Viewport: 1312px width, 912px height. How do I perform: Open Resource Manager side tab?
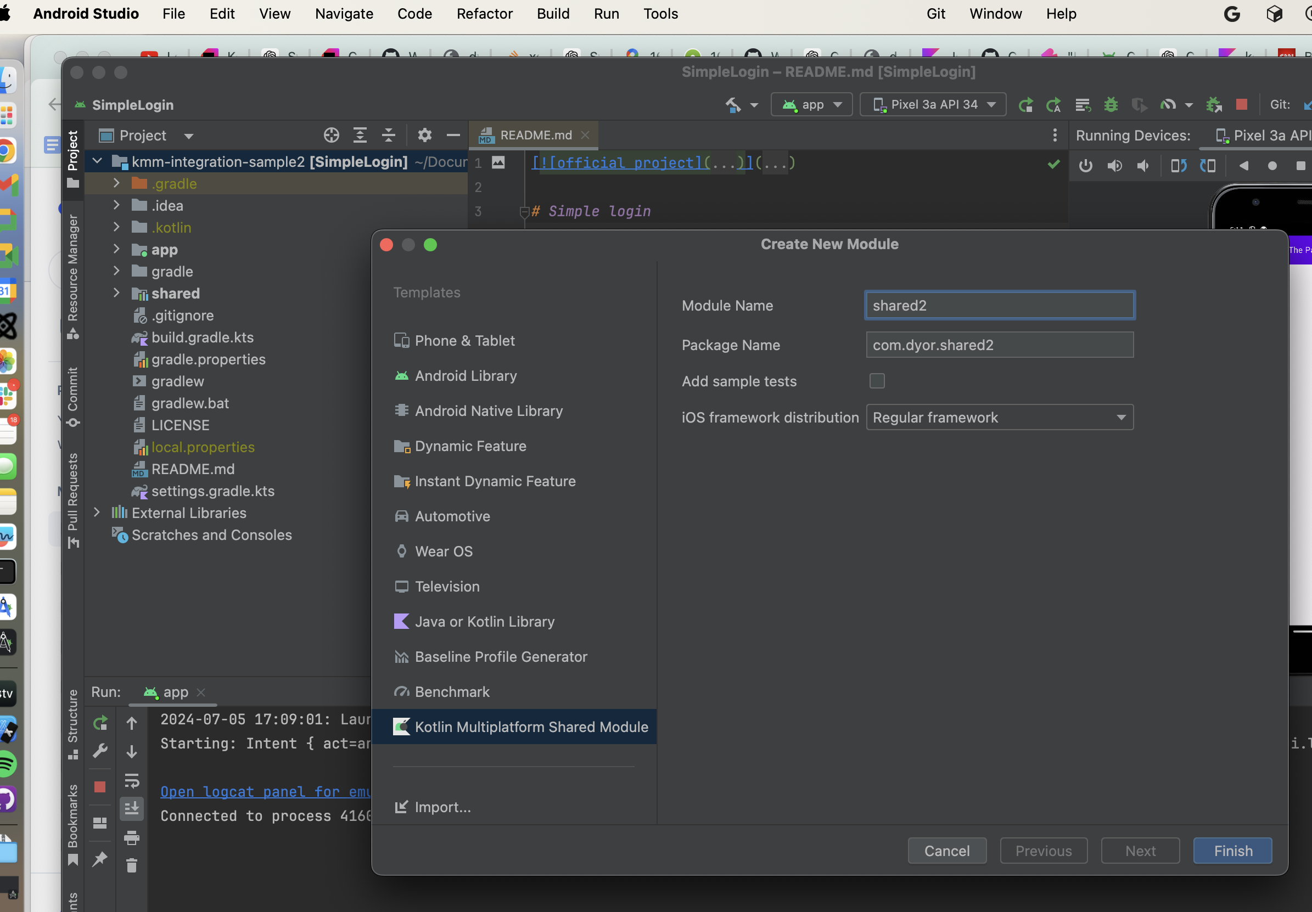pos(72,277)
